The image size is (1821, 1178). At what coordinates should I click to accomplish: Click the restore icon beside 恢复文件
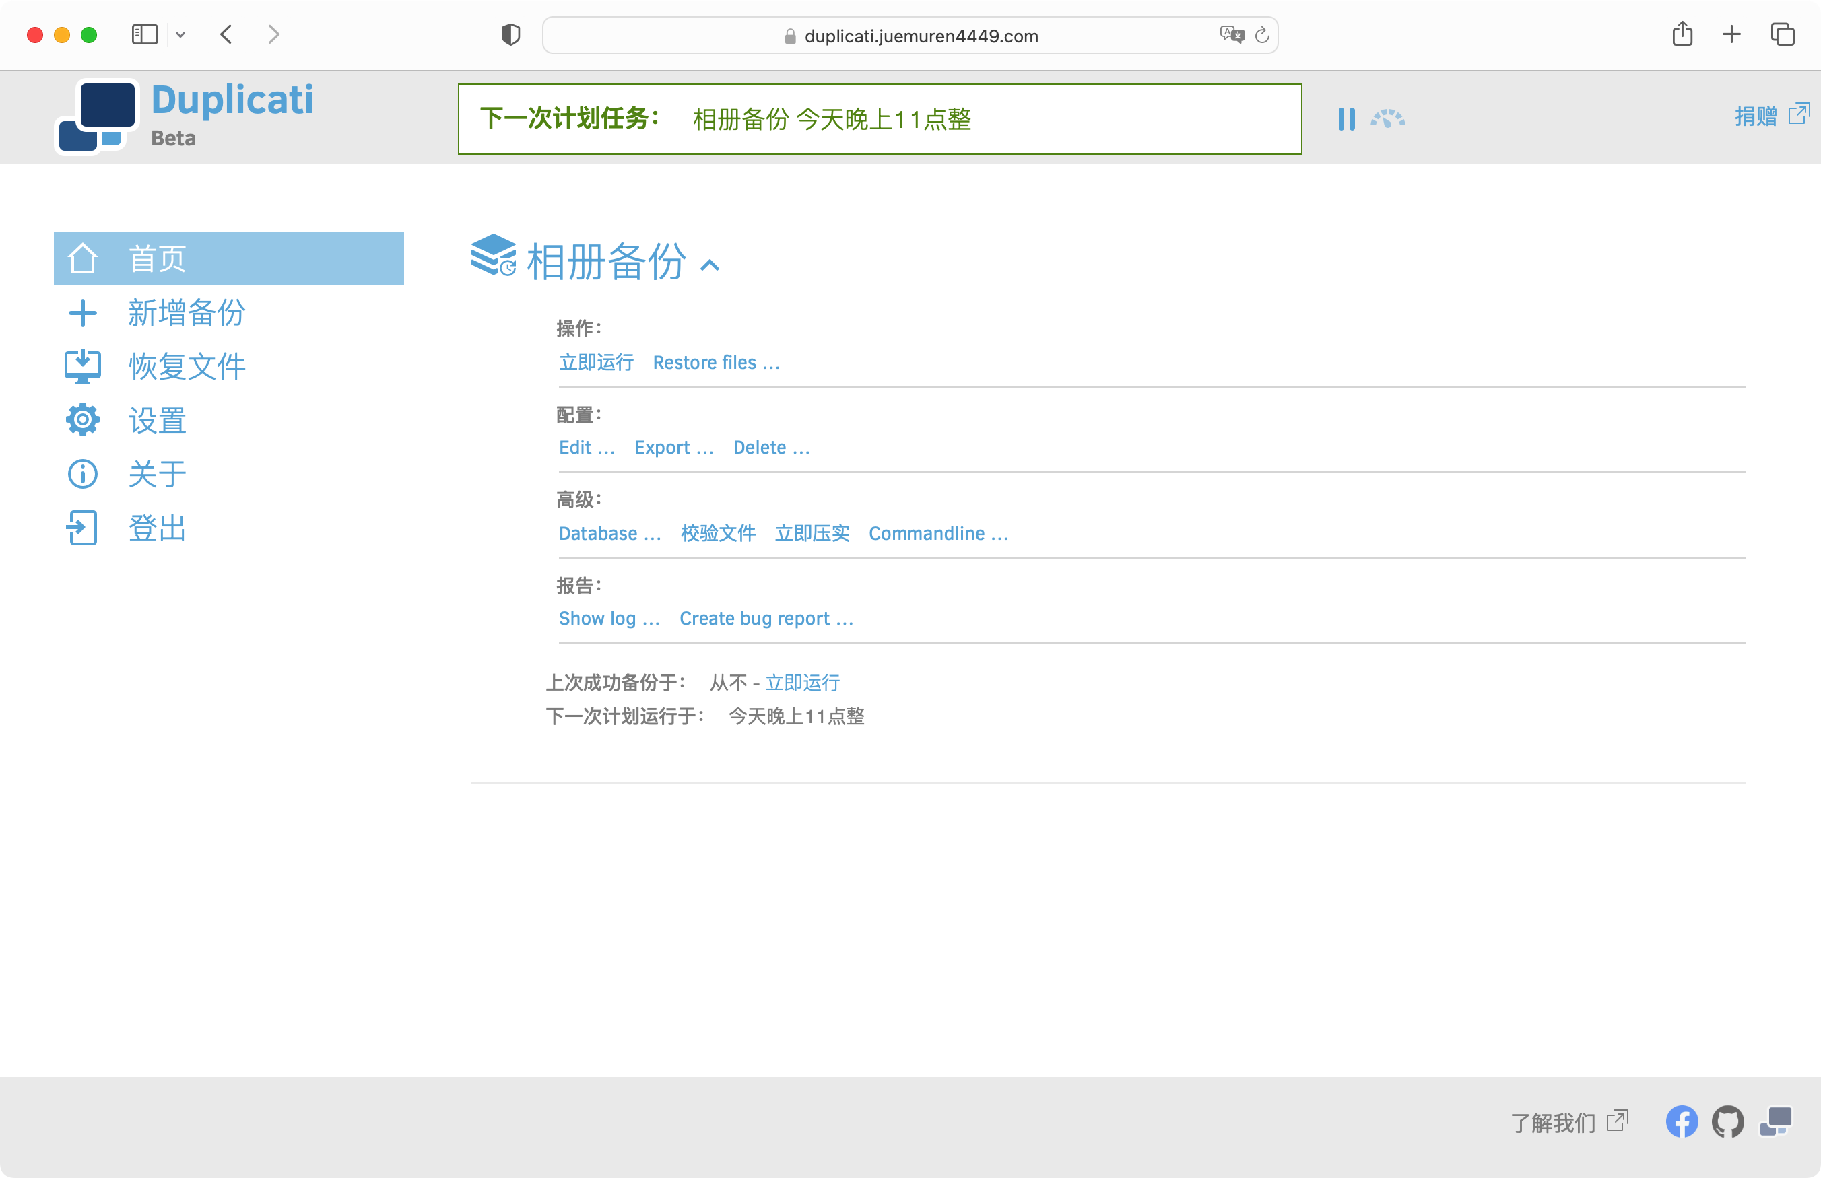(83, 366)
